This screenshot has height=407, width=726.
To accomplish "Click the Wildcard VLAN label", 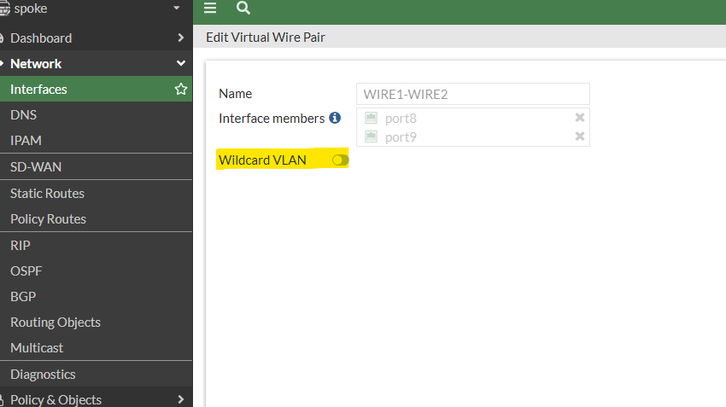I will coord(262,160).
